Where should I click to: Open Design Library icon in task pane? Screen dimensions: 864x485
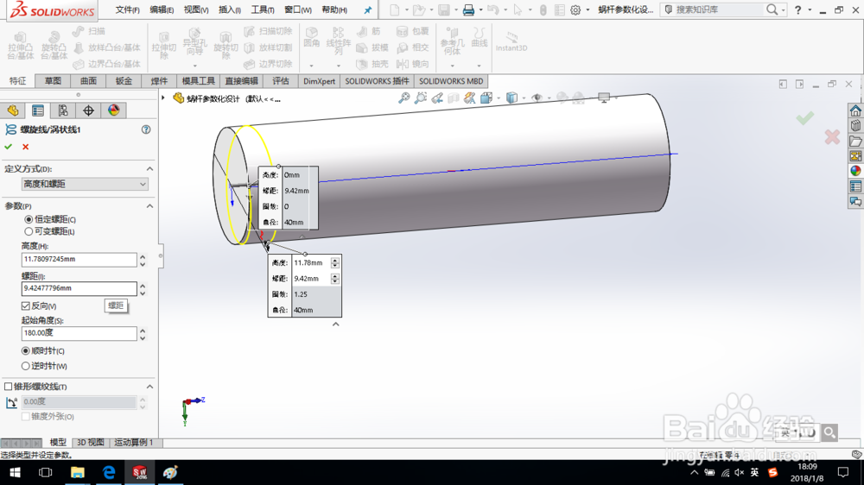pyautogui.click(x=855, y=126)
